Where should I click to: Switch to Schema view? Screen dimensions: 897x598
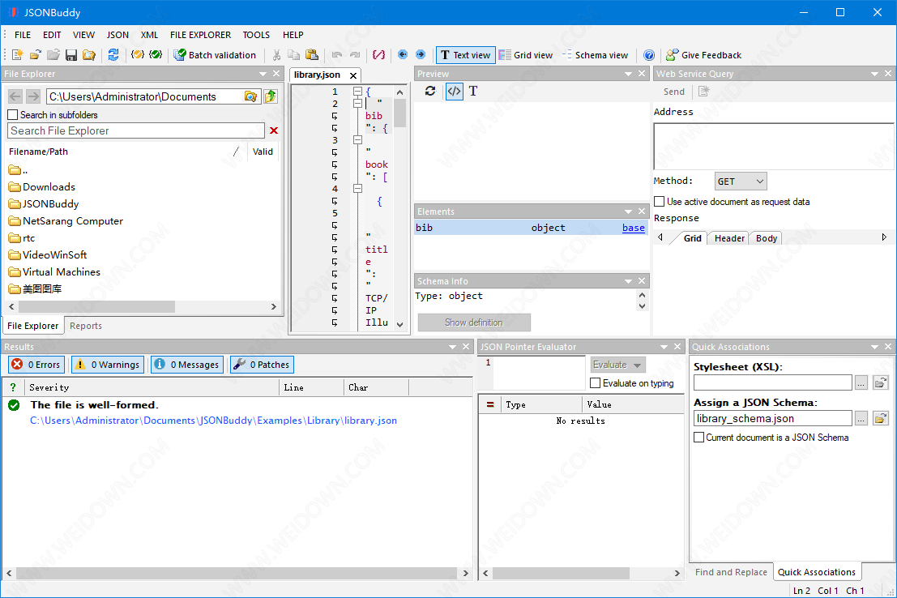click(x=595, y=55)
